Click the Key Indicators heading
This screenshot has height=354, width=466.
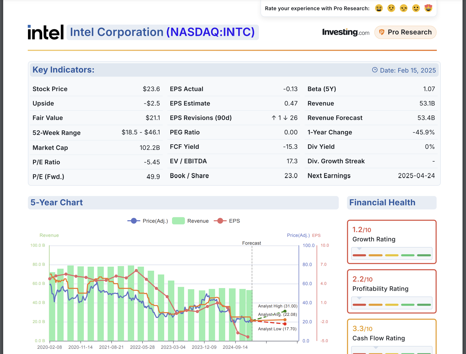(x=63, y=70)
